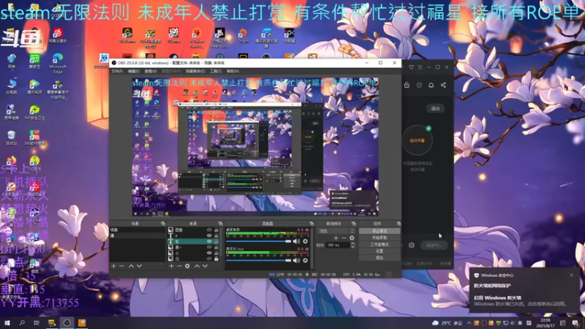Click bell notification icon in companion window

pos(431,85)
